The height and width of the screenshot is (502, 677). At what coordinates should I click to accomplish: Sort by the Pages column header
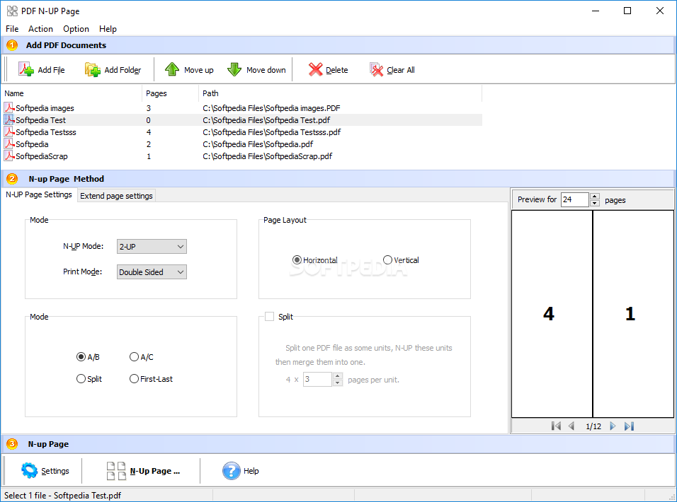click(x=170, y=93)
